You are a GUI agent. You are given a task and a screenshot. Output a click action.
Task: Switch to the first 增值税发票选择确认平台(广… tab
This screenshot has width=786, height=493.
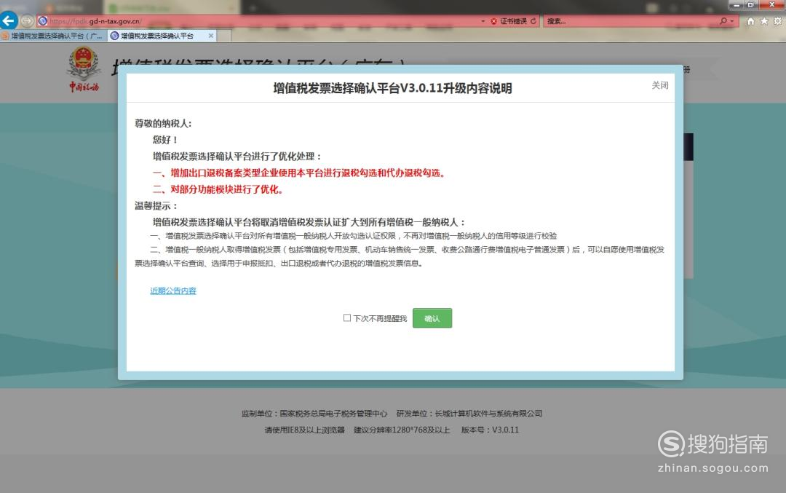(54, 36)
